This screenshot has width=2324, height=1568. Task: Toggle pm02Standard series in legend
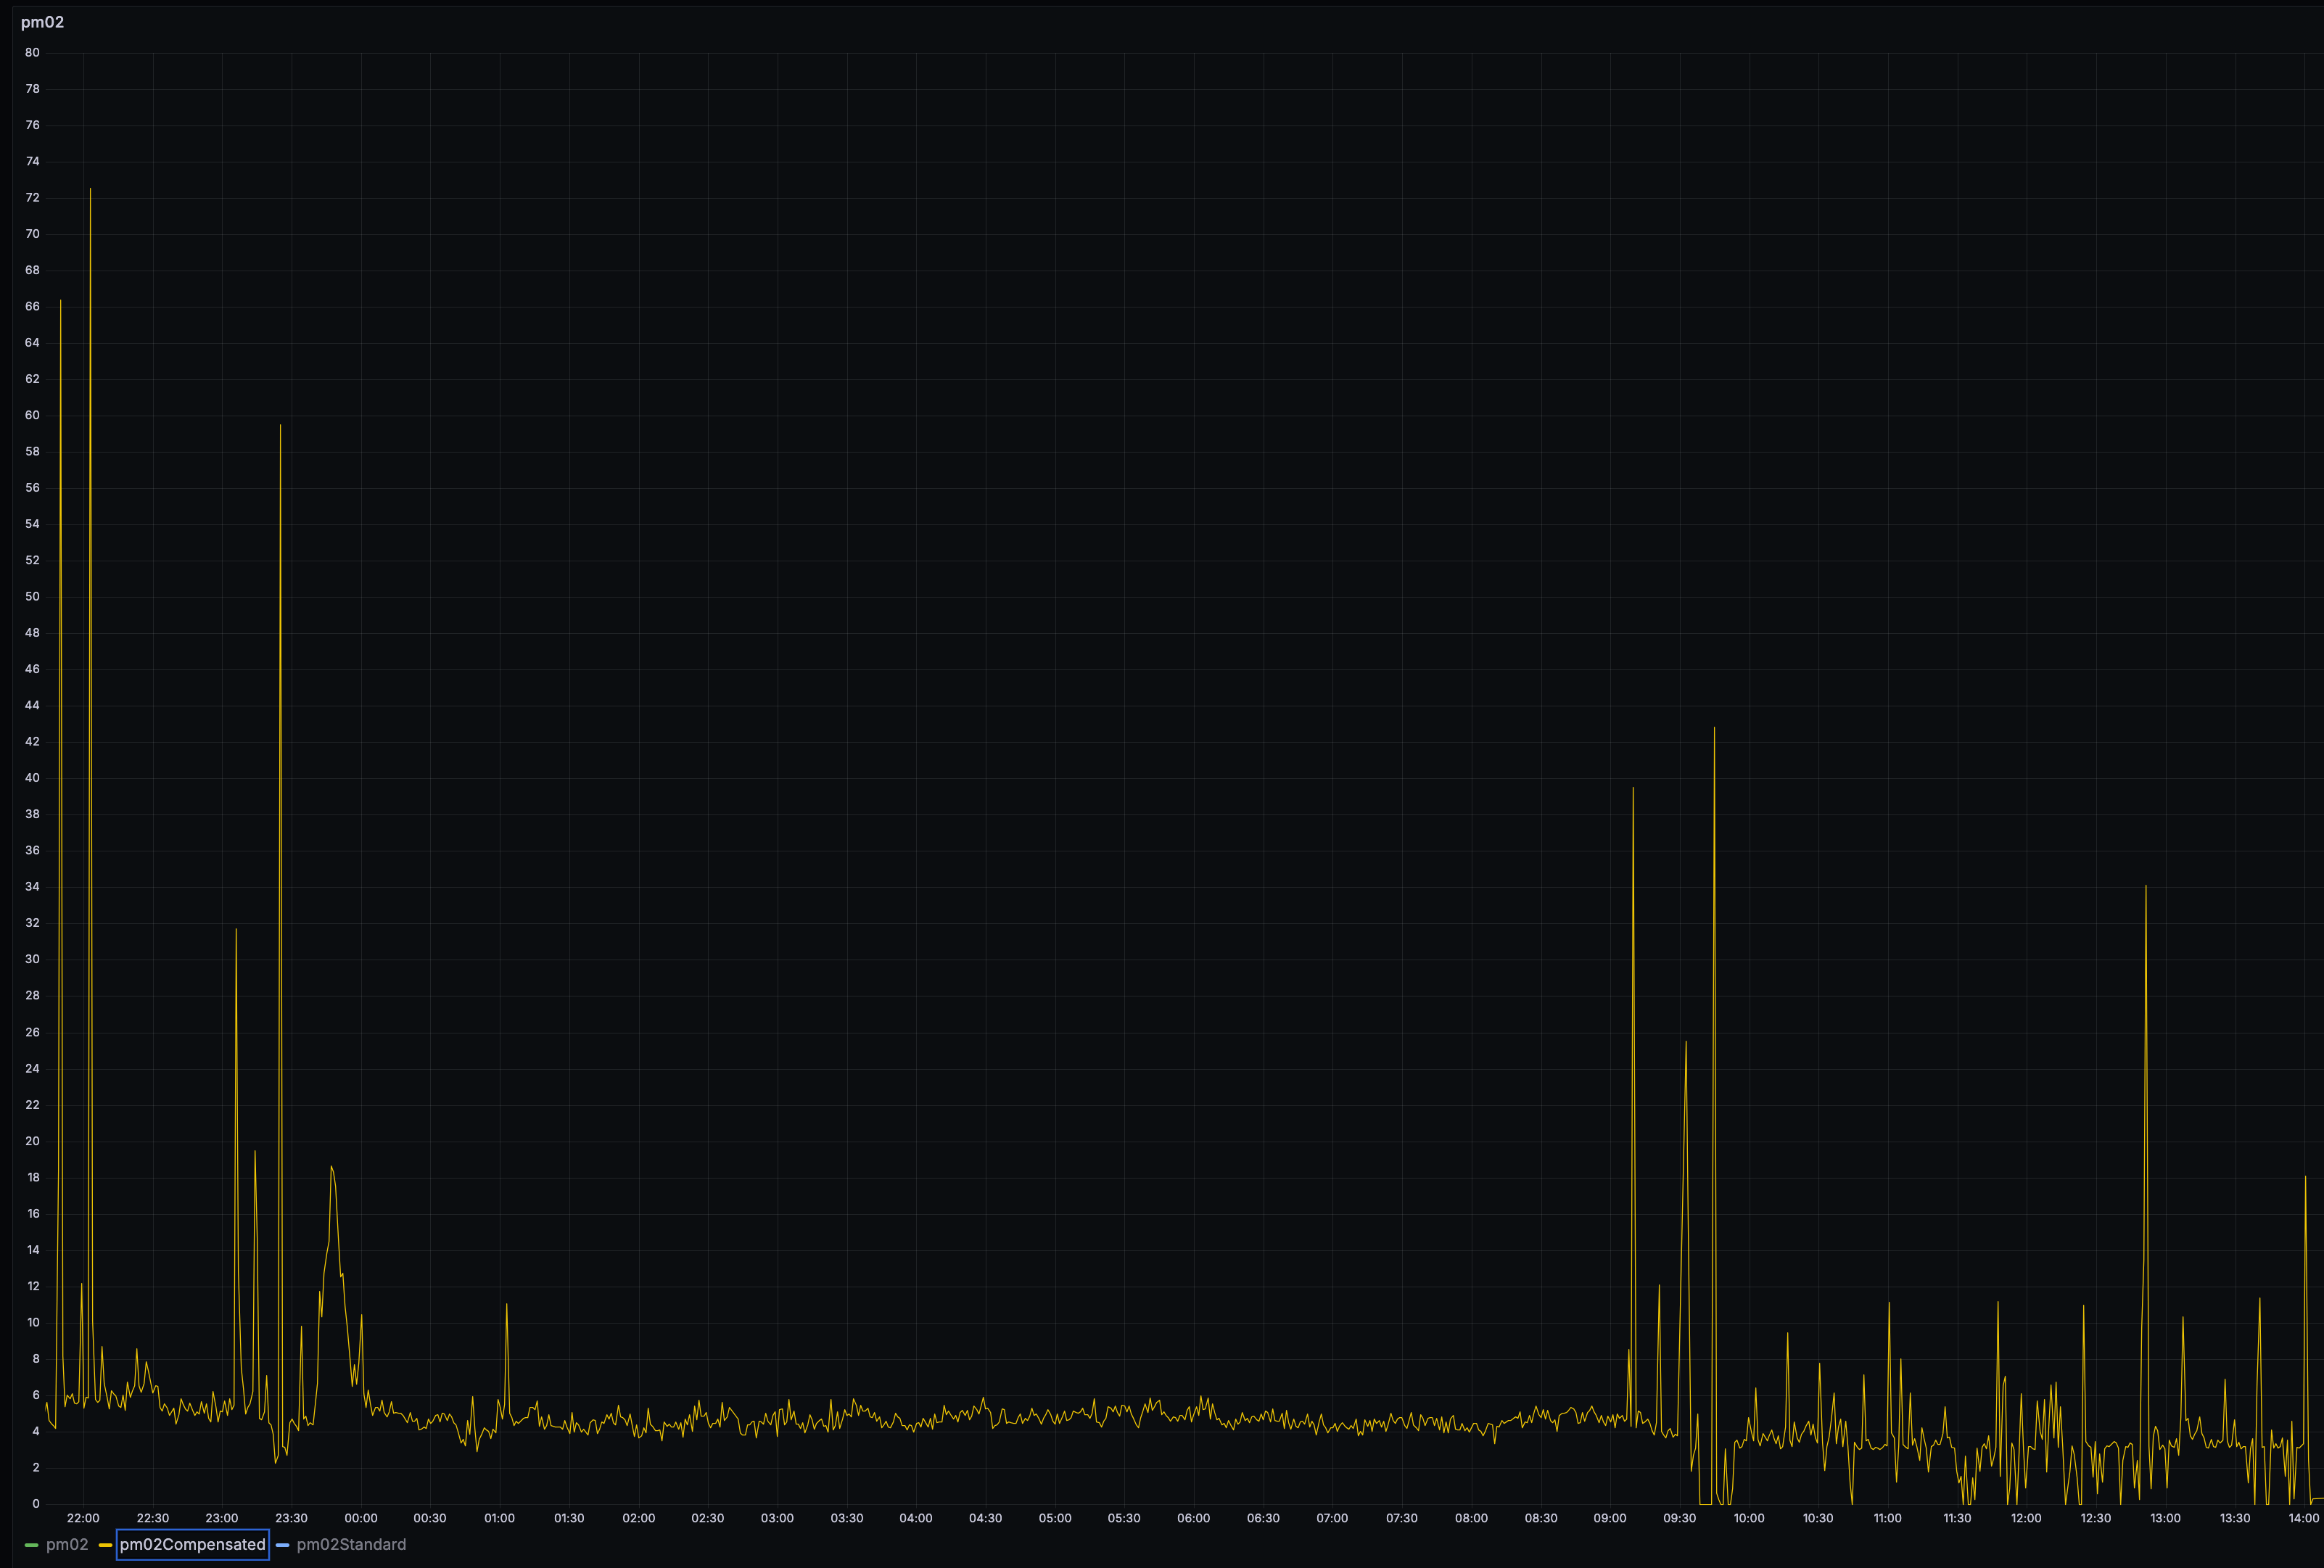[x=351, y=1545]
